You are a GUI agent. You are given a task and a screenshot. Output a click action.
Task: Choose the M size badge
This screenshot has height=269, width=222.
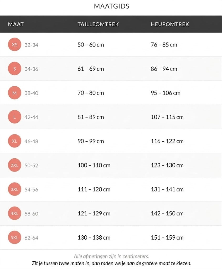(x=14, y=93)
